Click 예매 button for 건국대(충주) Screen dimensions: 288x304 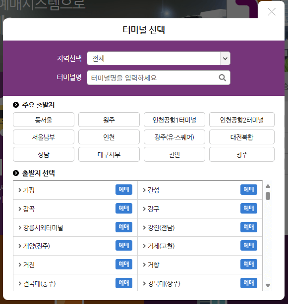(124, 283)
